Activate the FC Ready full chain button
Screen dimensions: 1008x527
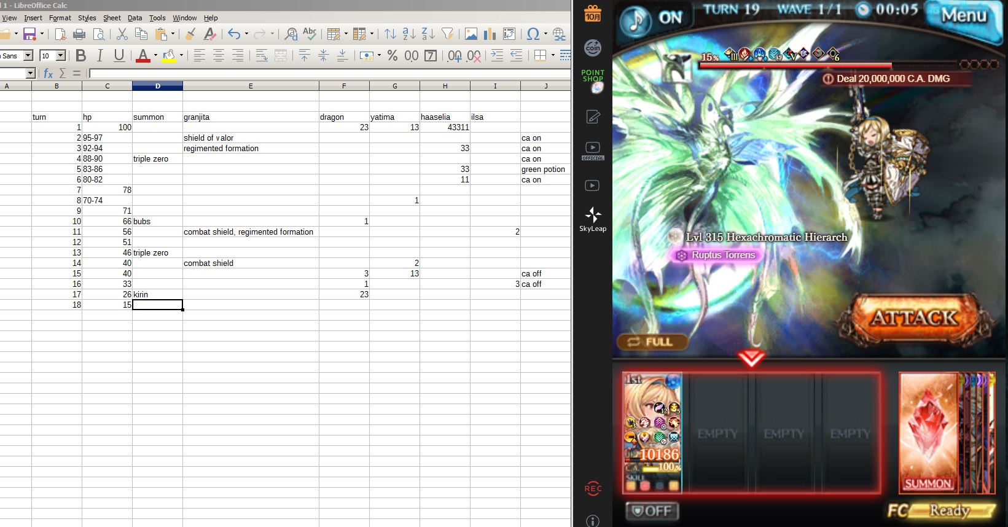941,510
